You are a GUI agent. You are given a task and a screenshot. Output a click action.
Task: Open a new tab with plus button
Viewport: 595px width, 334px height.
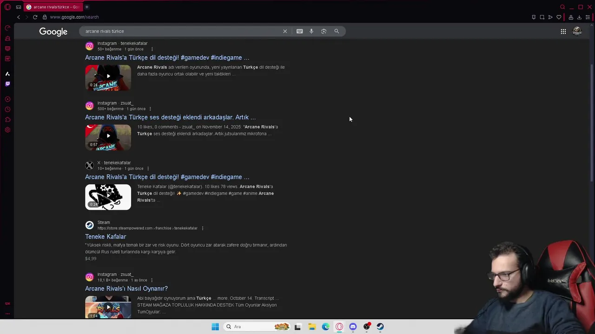pos(86,7)
